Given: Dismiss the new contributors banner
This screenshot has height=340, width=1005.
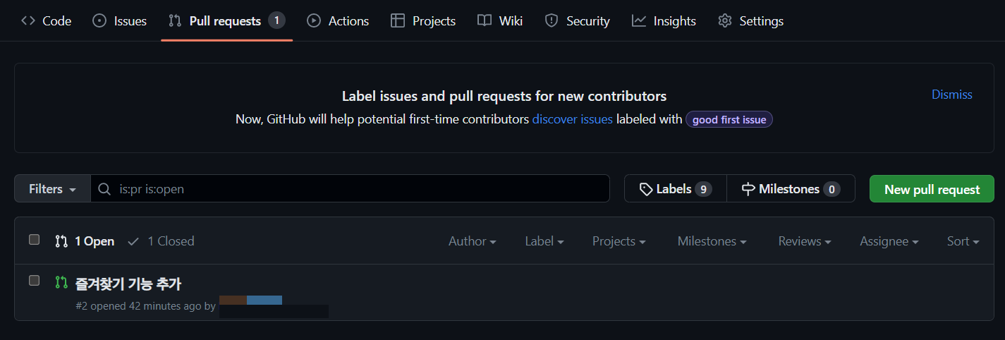Looking at the screenshot, I should pyautogui.click(x=951, y=95).
